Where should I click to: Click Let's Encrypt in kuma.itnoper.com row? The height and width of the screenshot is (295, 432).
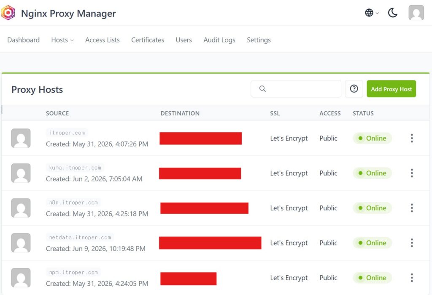[289, 173]
